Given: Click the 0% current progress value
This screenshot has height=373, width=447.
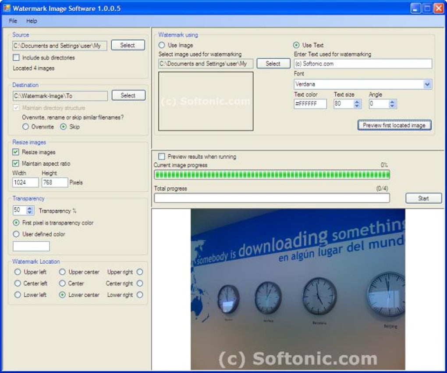Looking at the screenshot, I should tap(384, 165).
